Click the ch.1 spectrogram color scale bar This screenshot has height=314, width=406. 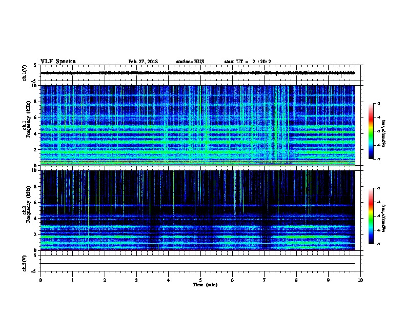point(371,131)
